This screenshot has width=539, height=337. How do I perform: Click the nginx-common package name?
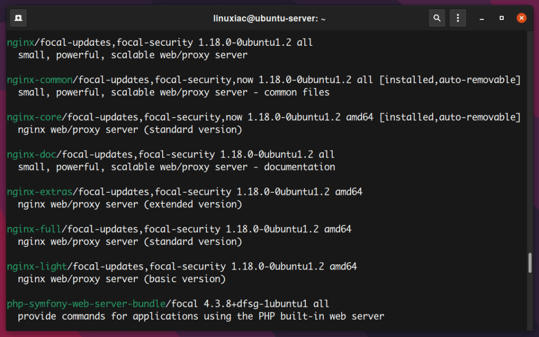point(40,80)
